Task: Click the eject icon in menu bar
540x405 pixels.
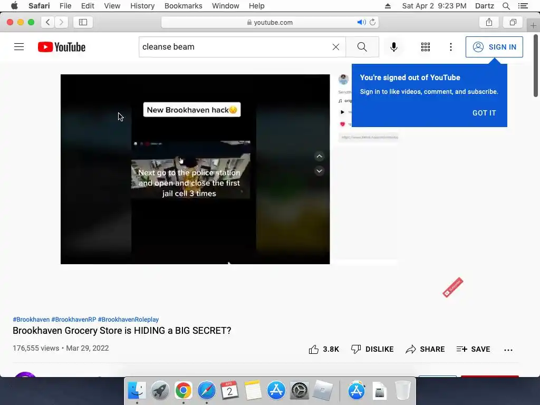Action: pyautogui.click(x=388, y=6)
